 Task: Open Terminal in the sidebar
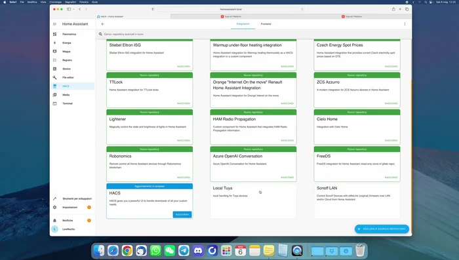click(x=72, y=103)
